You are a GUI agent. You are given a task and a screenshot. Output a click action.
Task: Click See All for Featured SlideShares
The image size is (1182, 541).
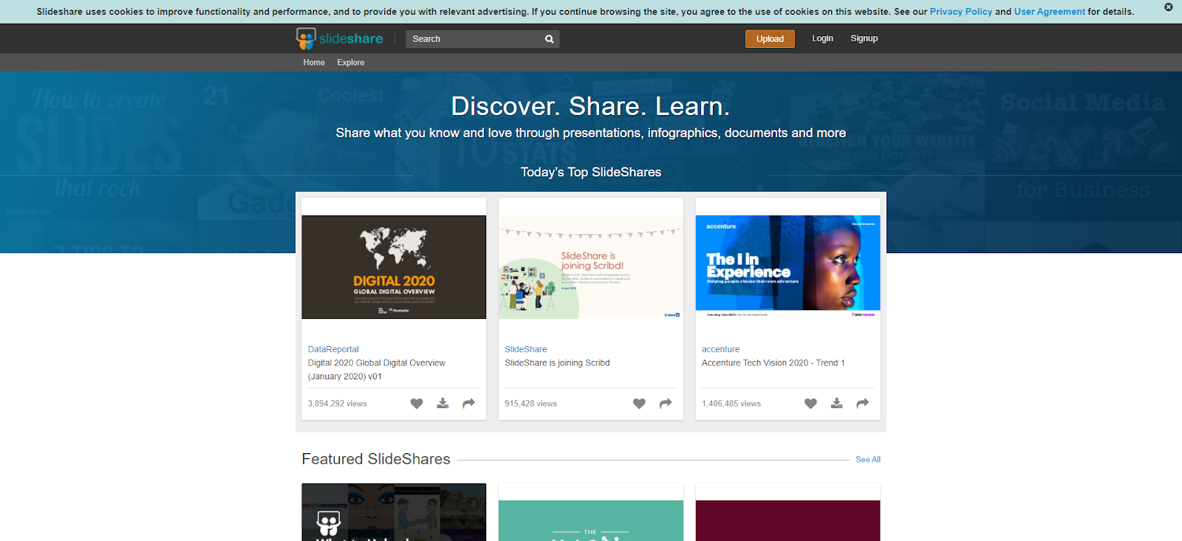(868, 459)
